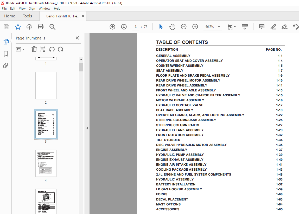
Task: Select the page 5 thumbnail with diagram
Action: [x=46, y=202]
